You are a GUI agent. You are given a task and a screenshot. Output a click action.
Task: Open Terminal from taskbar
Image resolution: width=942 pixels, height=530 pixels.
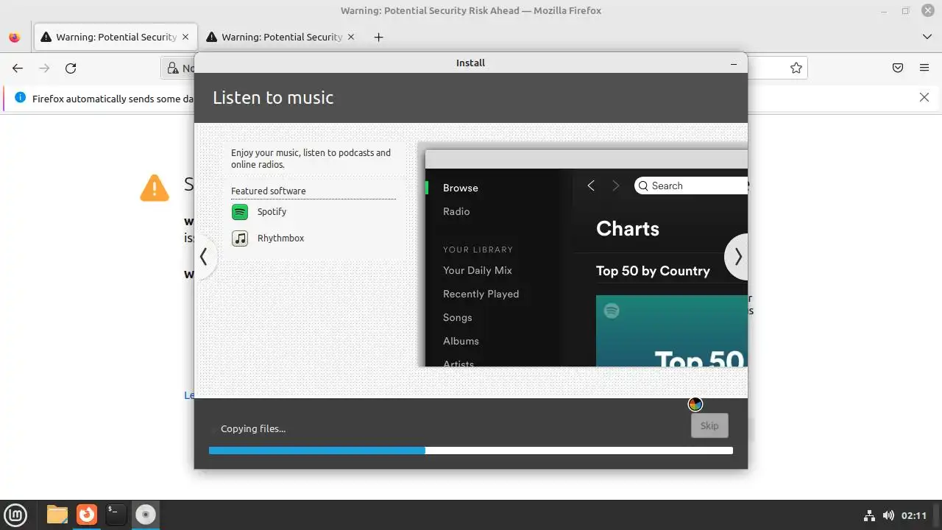pos(116,515)
